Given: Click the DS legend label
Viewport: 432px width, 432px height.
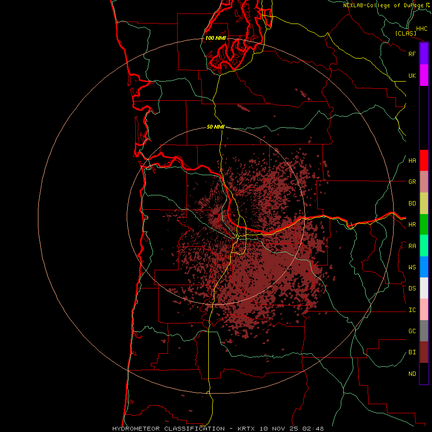Looking at the screenshot, I should (x=412, y=288).
